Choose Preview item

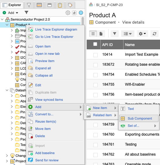click(45, 61)
